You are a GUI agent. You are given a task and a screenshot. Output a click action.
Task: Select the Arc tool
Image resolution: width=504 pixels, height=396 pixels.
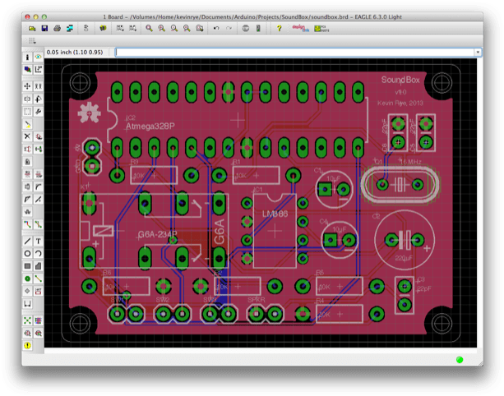point(39,253)
